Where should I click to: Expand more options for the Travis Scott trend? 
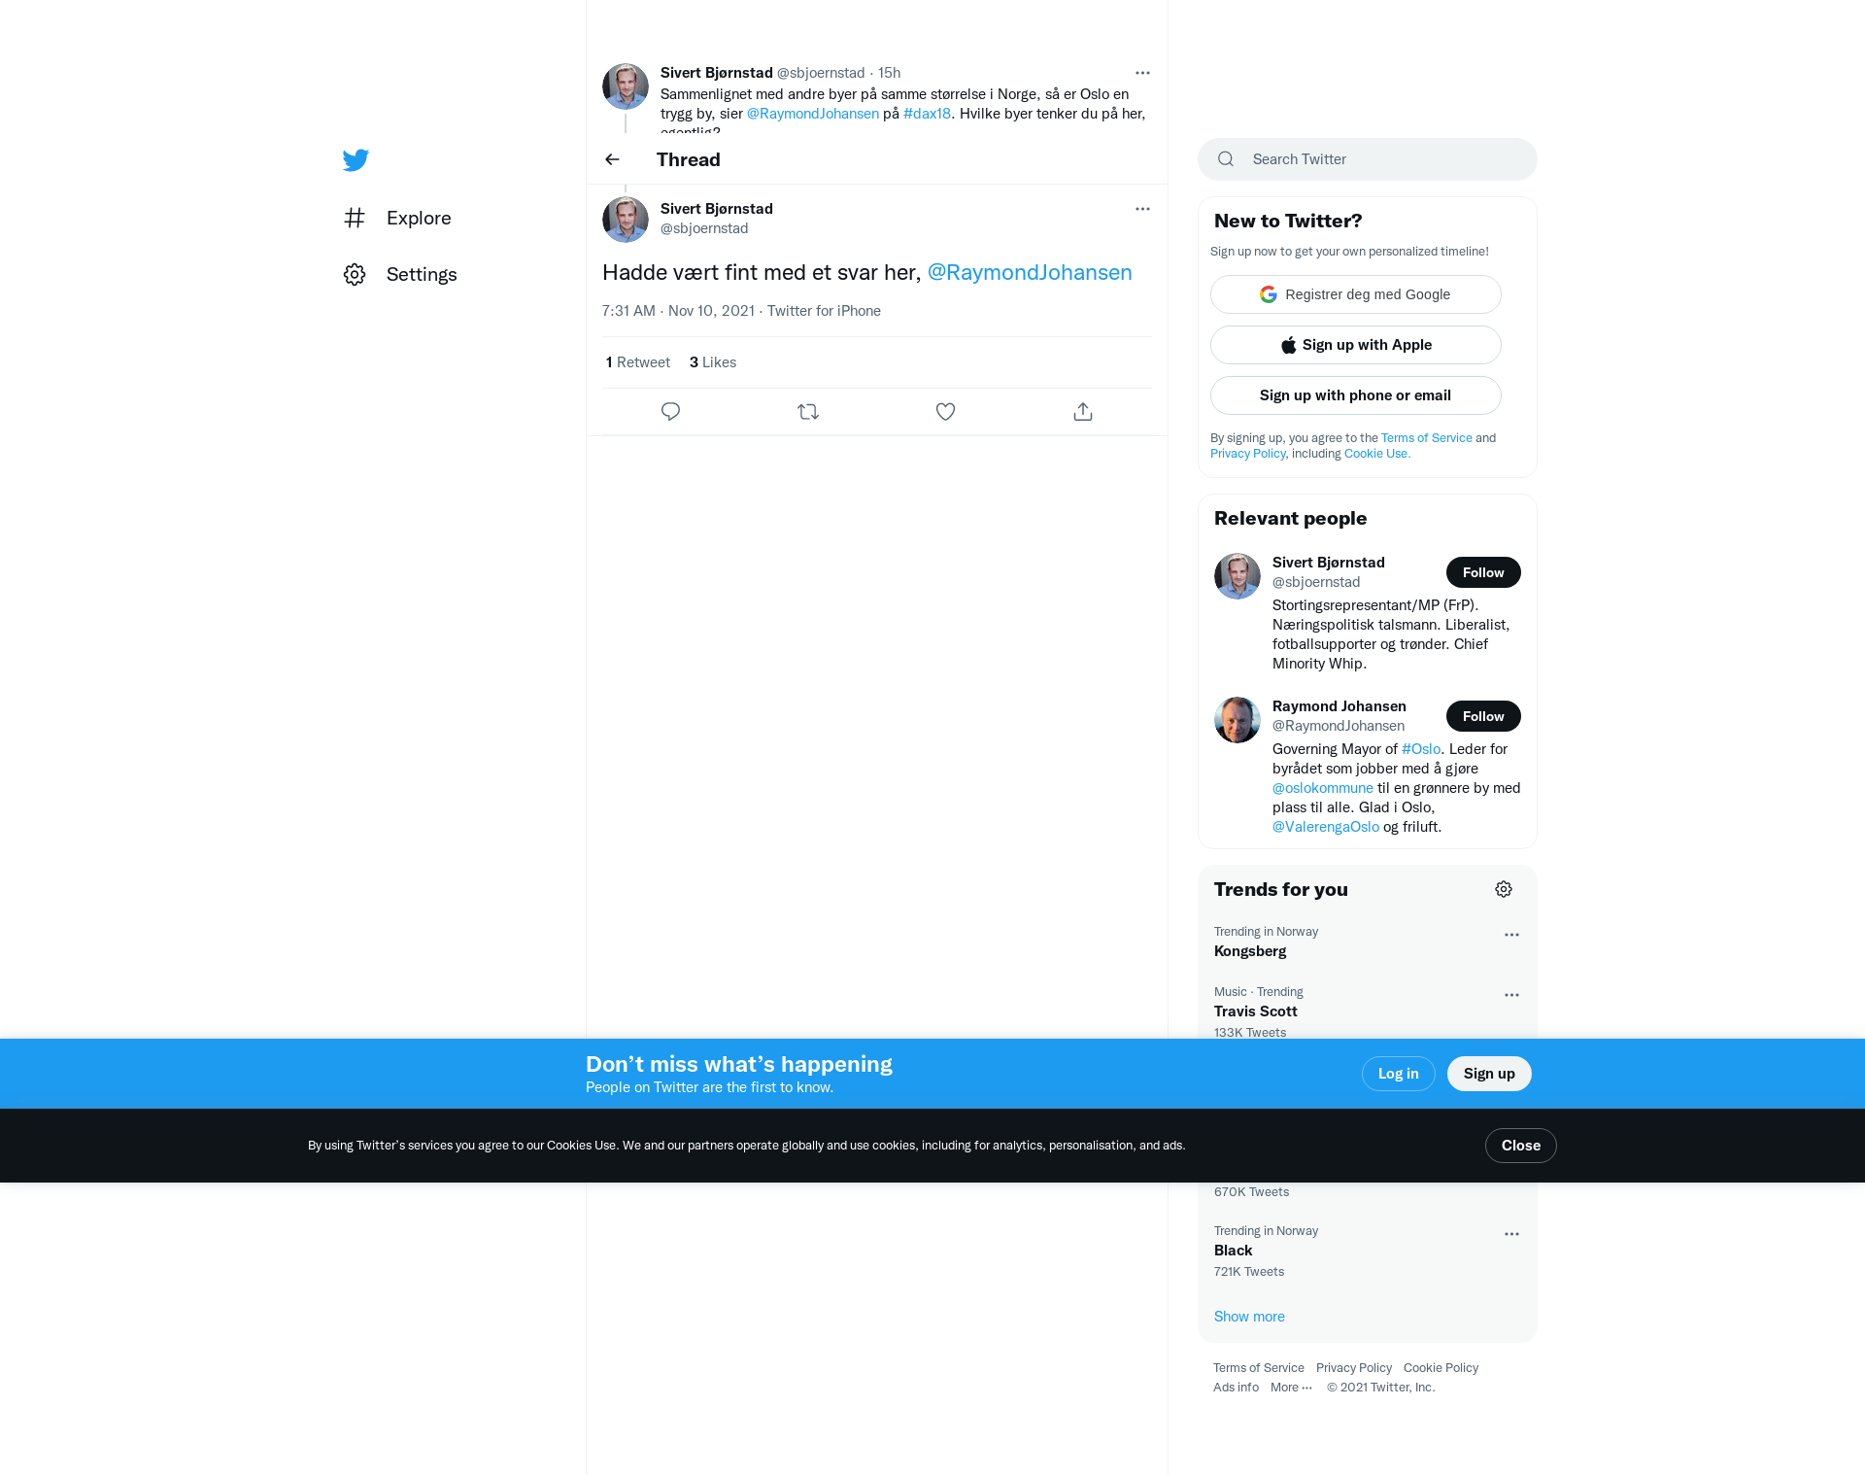click(x=1511, y=995)
